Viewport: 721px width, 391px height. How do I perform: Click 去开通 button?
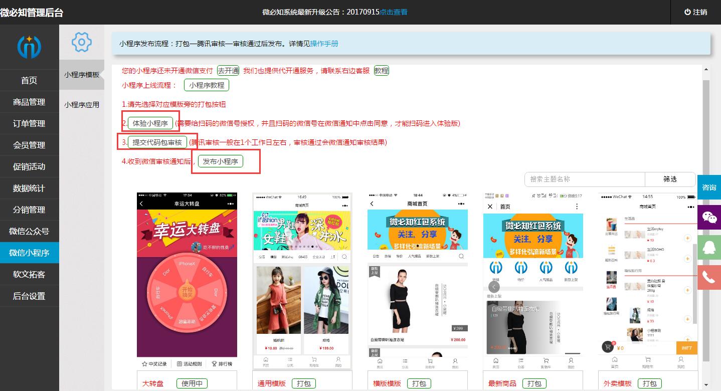click(x=228, y=71)
